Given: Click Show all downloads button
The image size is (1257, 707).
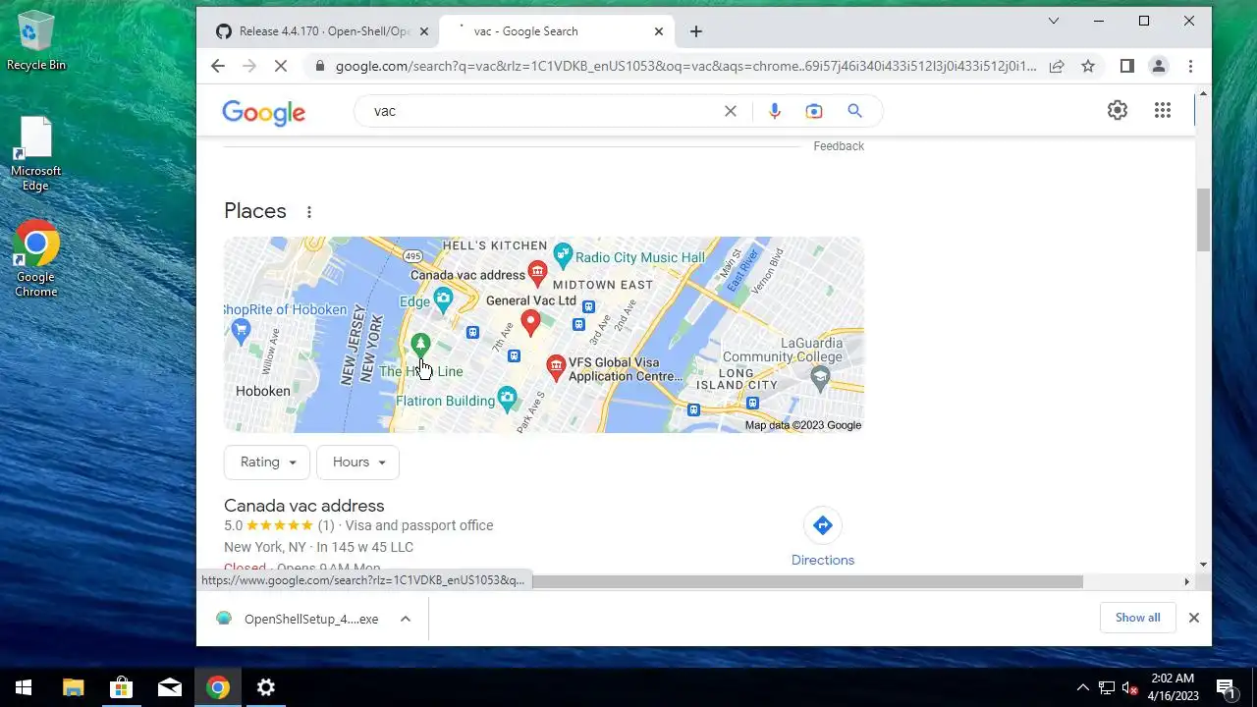Looking at the screenshot, I should point(1137,618).
